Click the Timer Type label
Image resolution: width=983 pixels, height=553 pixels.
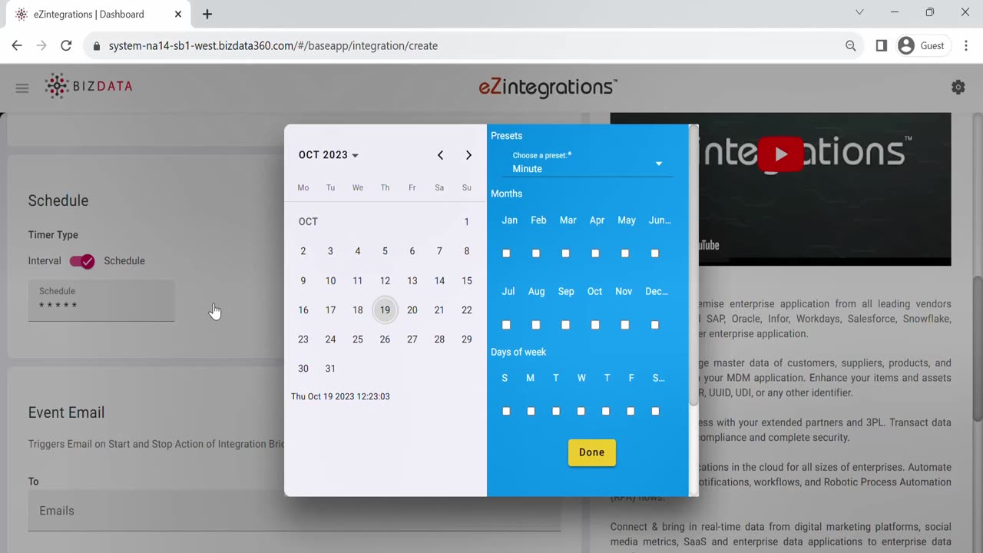[53, 235]
